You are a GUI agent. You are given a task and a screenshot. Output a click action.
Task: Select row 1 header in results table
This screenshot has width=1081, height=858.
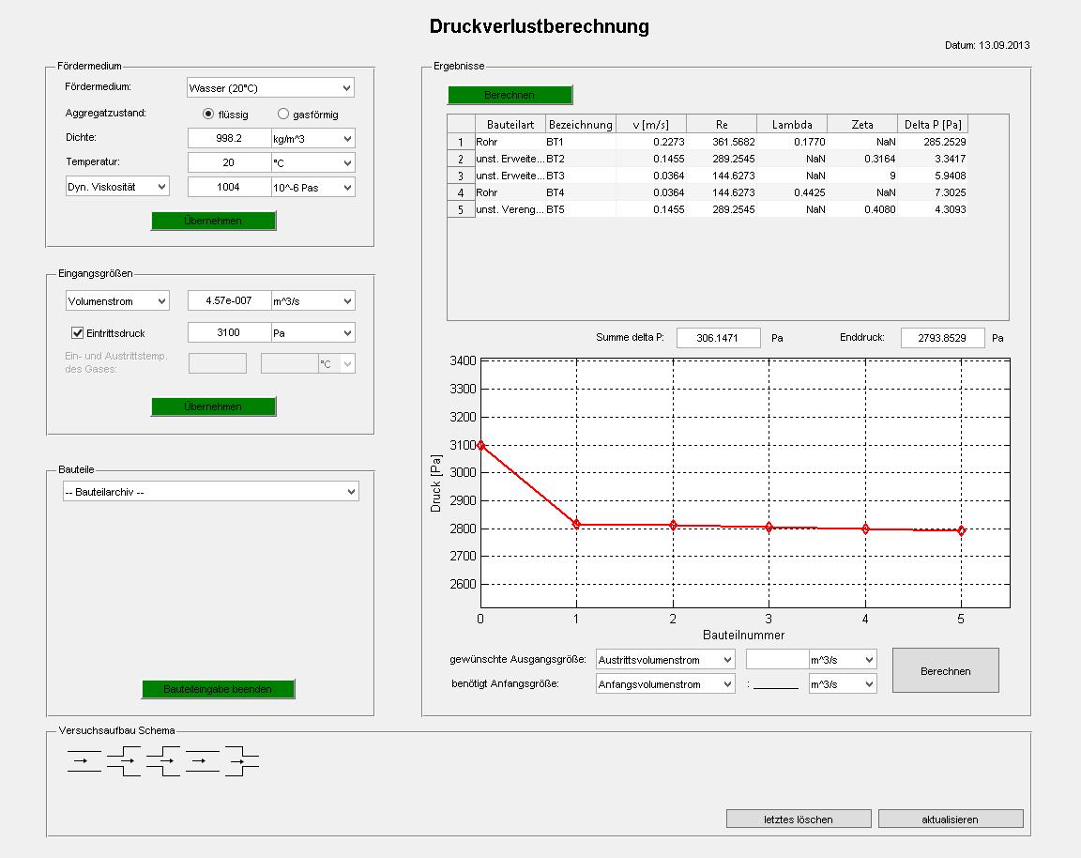pyautogui.click(x=461, y=142)
